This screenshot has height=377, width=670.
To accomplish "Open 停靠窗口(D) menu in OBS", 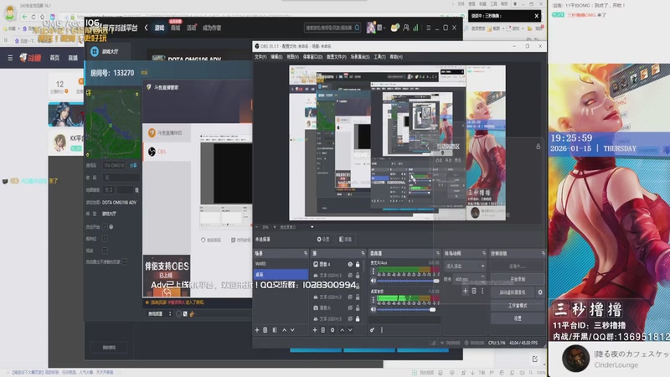I will (x=312, y=57).
